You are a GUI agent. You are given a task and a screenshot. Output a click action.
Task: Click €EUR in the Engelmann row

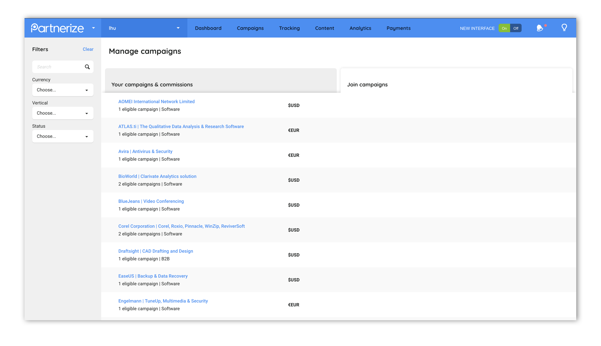[x=293, y=305]
